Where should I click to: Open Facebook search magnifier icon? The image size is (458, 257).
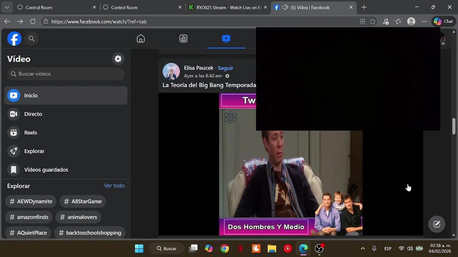(31, 39)
